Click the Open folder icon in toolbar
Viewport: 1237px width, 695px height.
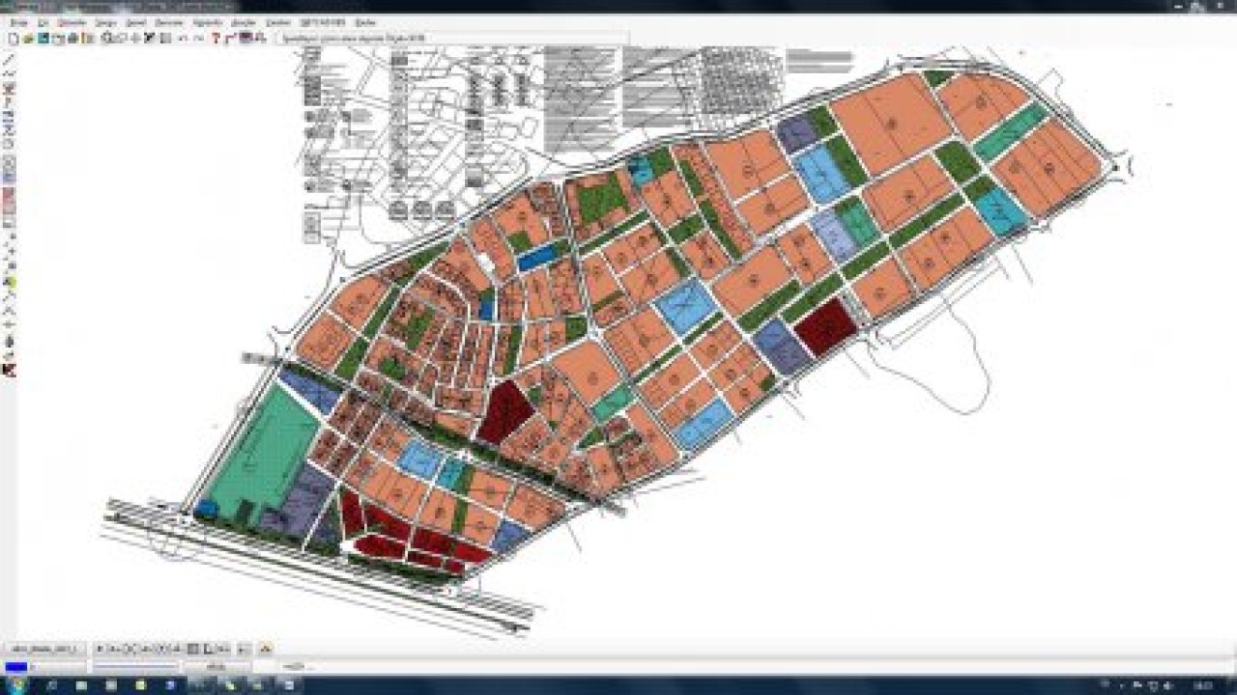pyautogui.click(x=28, y=39)
